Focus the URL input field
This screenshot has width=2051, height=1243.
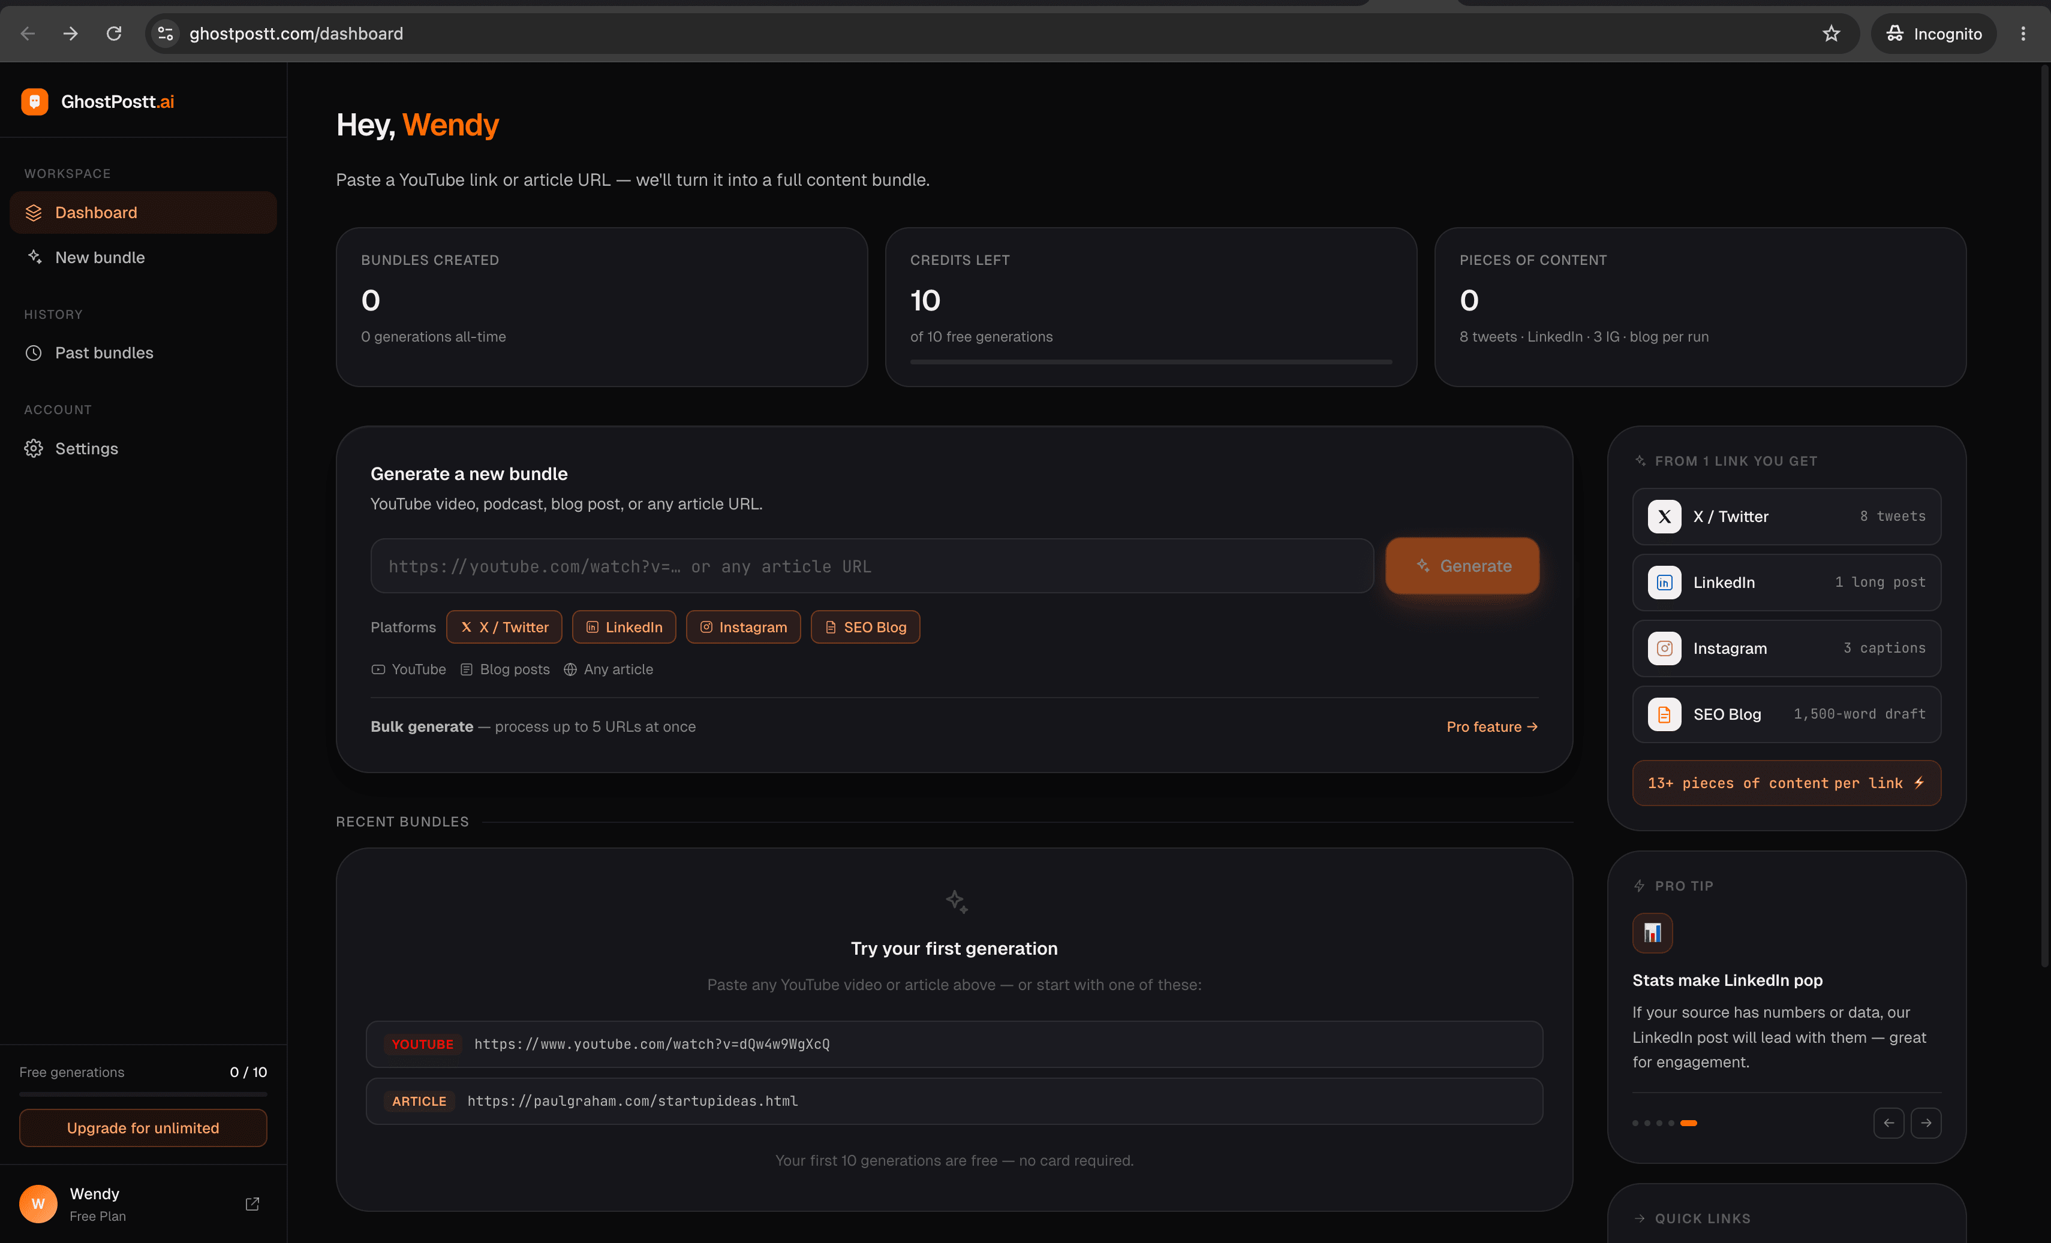pos(871,566)
